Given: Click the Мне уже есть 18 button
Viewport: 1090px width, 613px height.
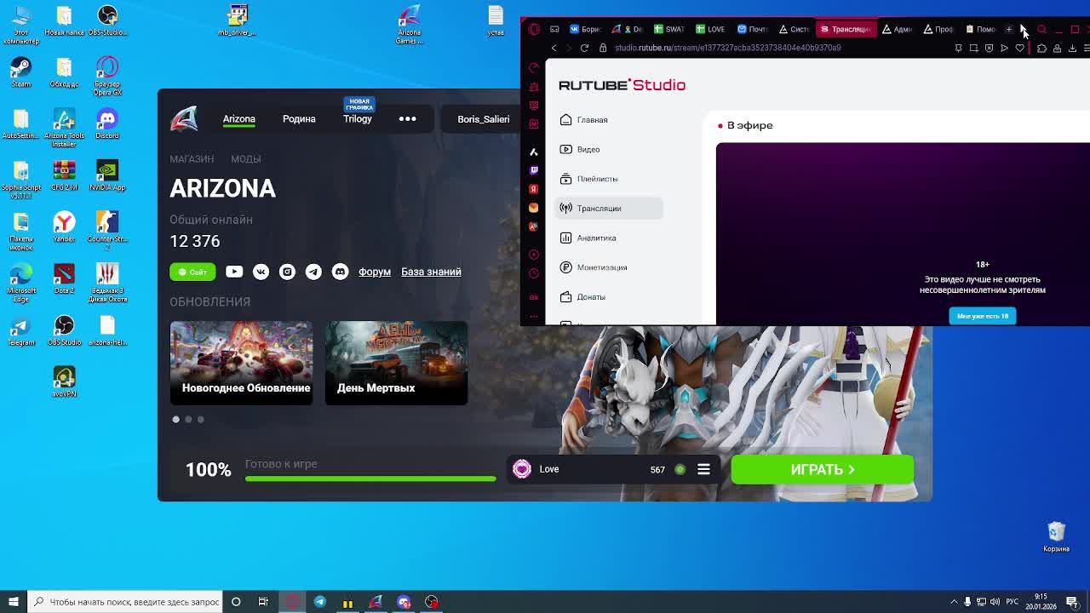Looking at the screenshot, I should 982,316.
